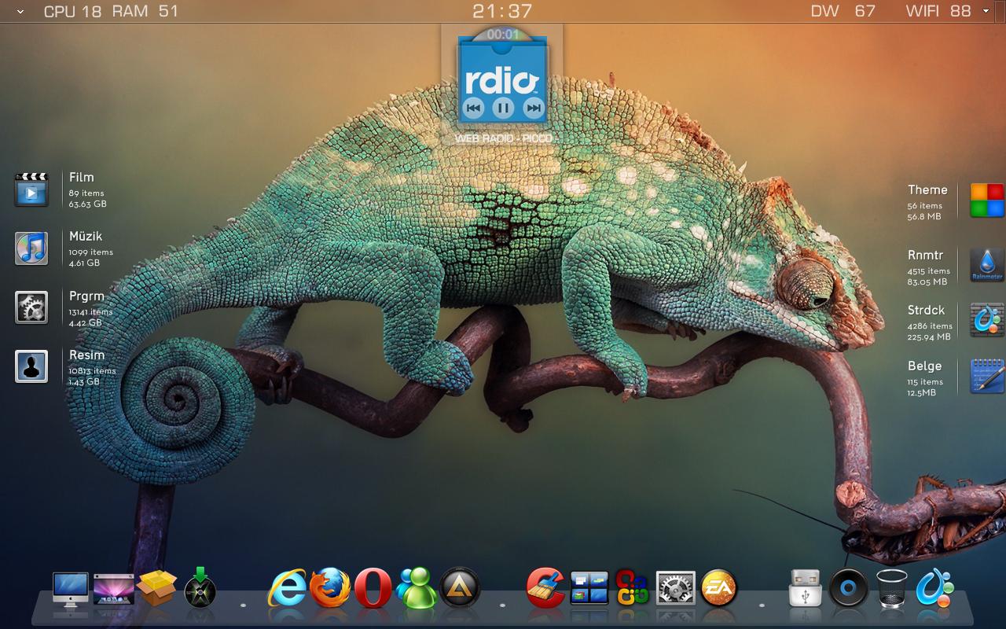Open Windows Live Messenger dock icon
This screenshot has height=629, width=1006.
pos(416,587)
